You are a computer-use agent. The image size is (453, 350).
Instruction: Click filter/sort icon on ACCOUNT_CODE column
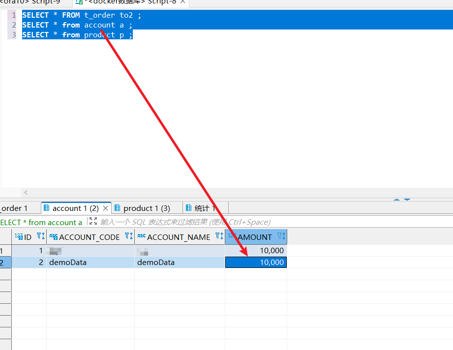(x=129, y=236)
